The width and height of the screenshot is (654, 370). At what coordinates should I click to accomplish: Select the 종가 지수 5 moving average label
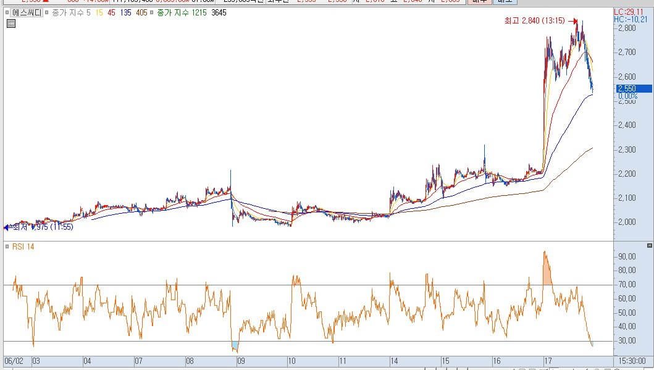71,13
